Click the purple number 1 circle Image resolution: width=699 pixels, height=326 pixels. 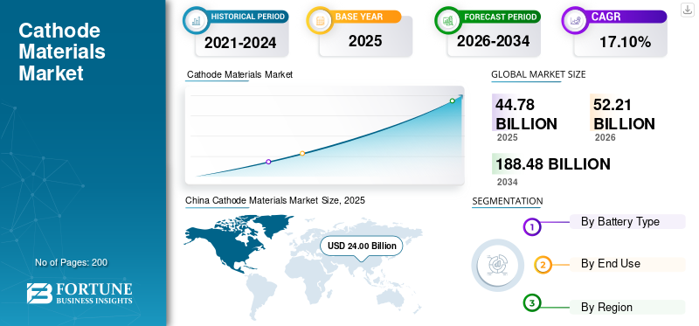click(x=531, y=227)
